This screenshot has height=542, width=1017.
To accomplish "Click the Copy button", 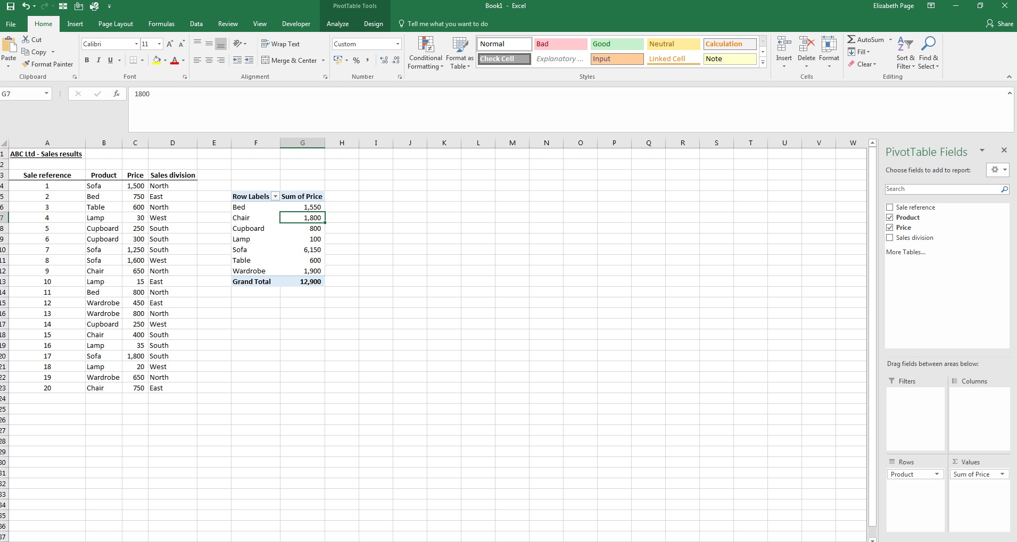I will tap(35, 52).
